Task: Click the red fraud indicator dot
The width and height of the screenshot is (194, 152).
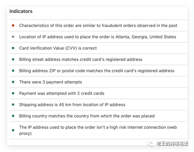Action: (x=13, y=25)
